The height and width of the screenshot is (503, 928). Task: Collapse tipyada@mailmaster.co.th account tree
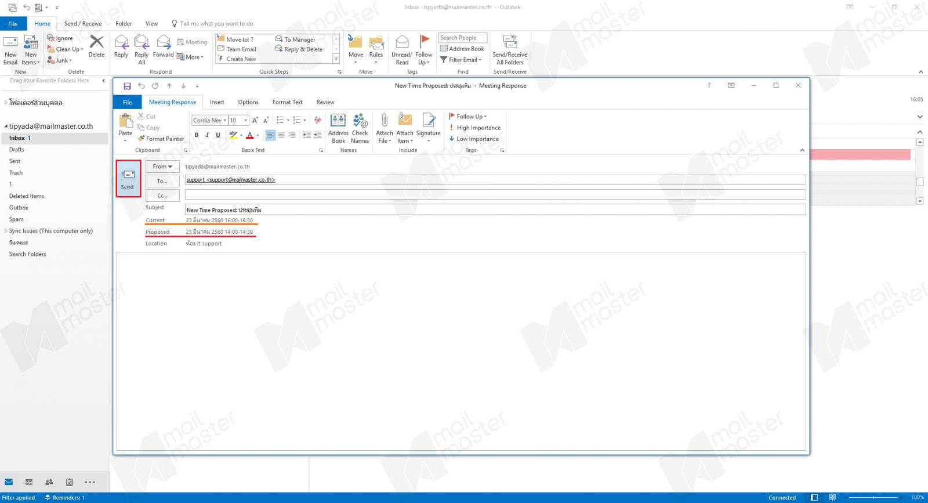(6, 126)
